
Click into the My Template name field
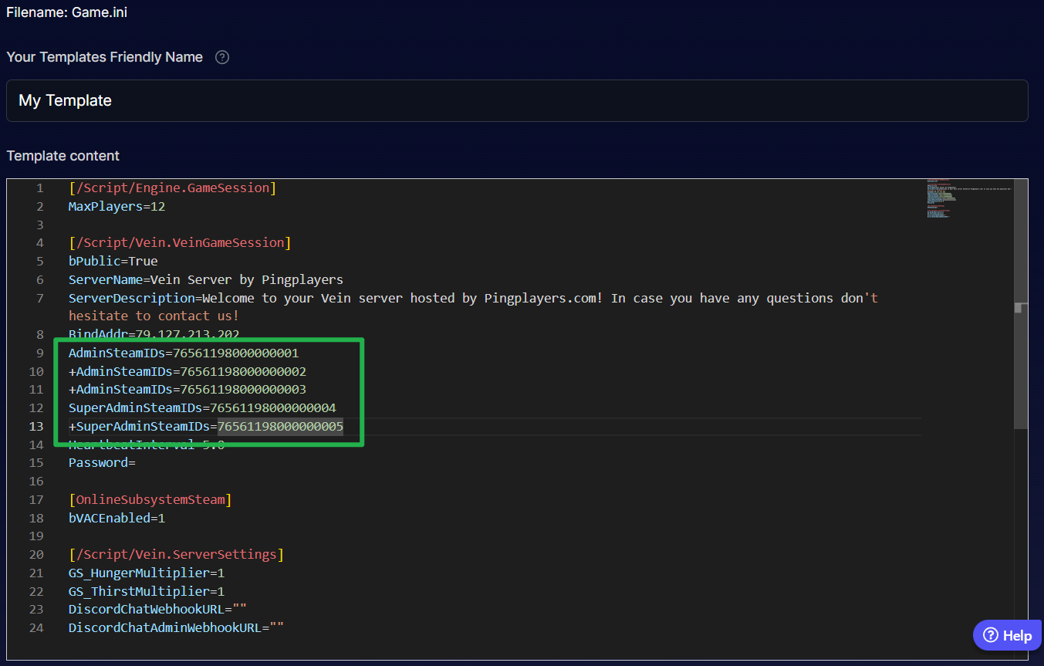517,100
